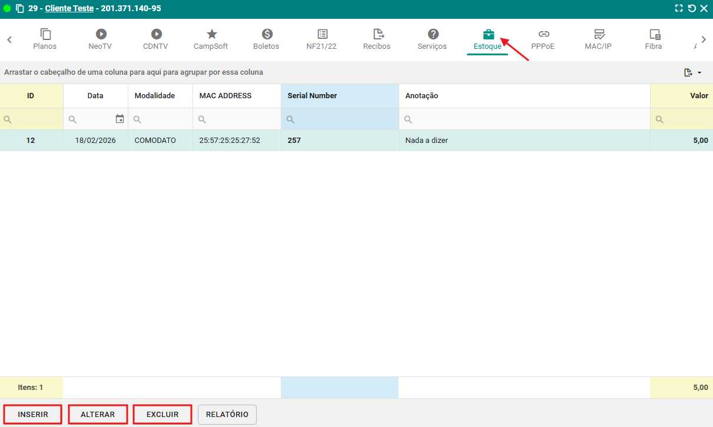Click the Serial Number filter field
The image size is (713, 427).
coord(344,119)
